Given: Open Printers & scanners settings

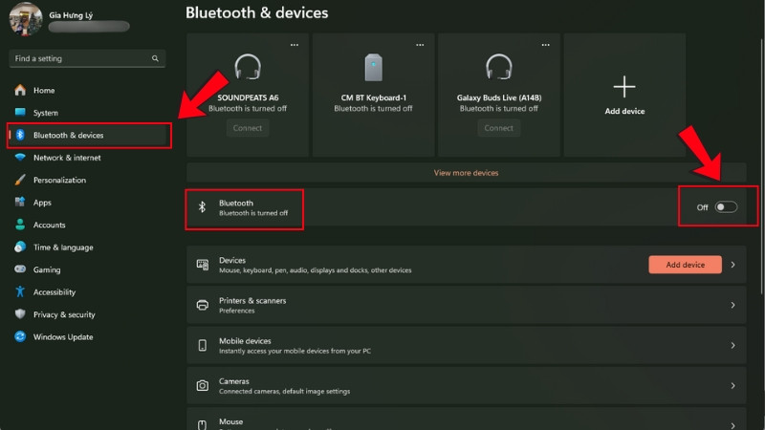Looking at the screenshot, I should click(466, 305).
